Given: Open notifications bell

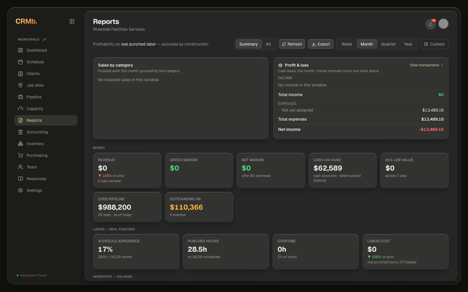Looking at the screenshot, I should pyautogui.click(x=431, y=24).
